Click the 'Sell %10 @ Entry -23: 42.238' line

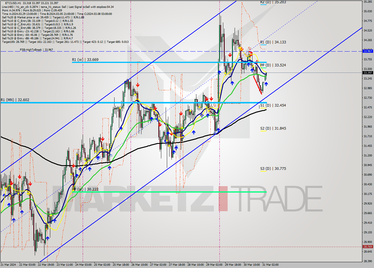point(38,31)
